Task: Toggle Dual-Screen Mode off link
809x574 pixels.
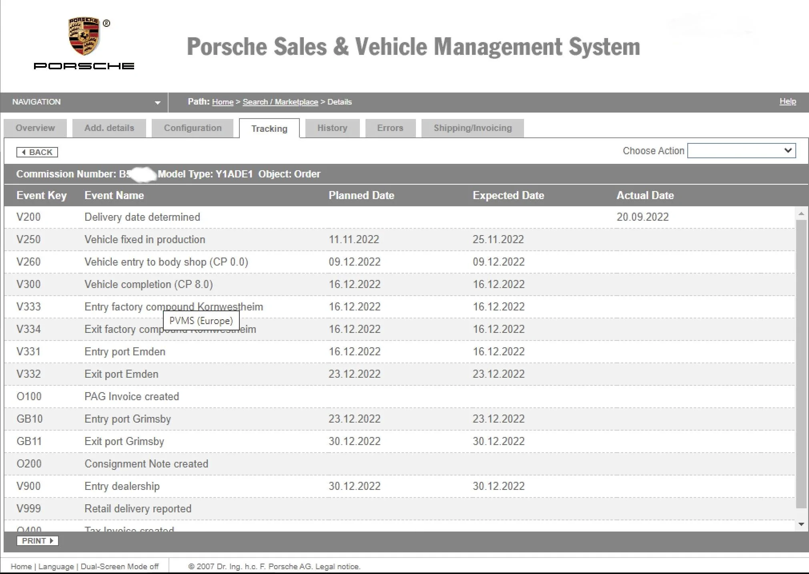Action: tap(120, 566)
